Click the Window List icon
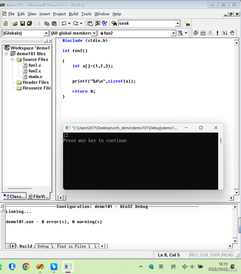Viewport: 241px width, 274px height. coord(105,23)
